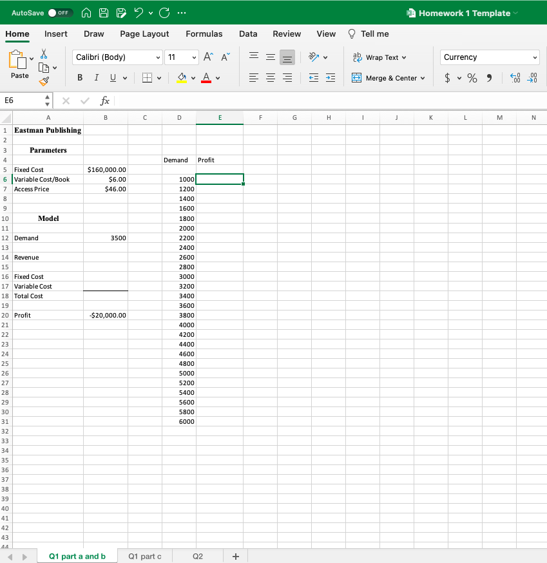Switch to the Formulas ribbon tab
The image size is (547, 563).
coord(204,34)
